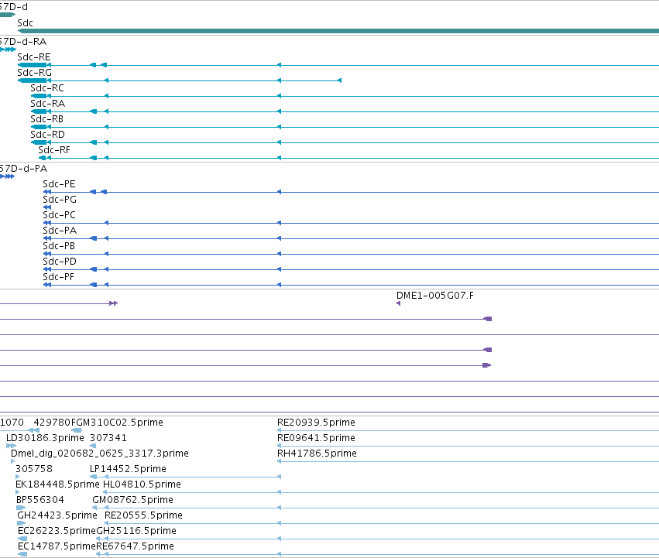The height and width of the screenshot is (558, 659).
Task: Open the GH24423.5prime EST label
Action: click(x=57, y=515)
